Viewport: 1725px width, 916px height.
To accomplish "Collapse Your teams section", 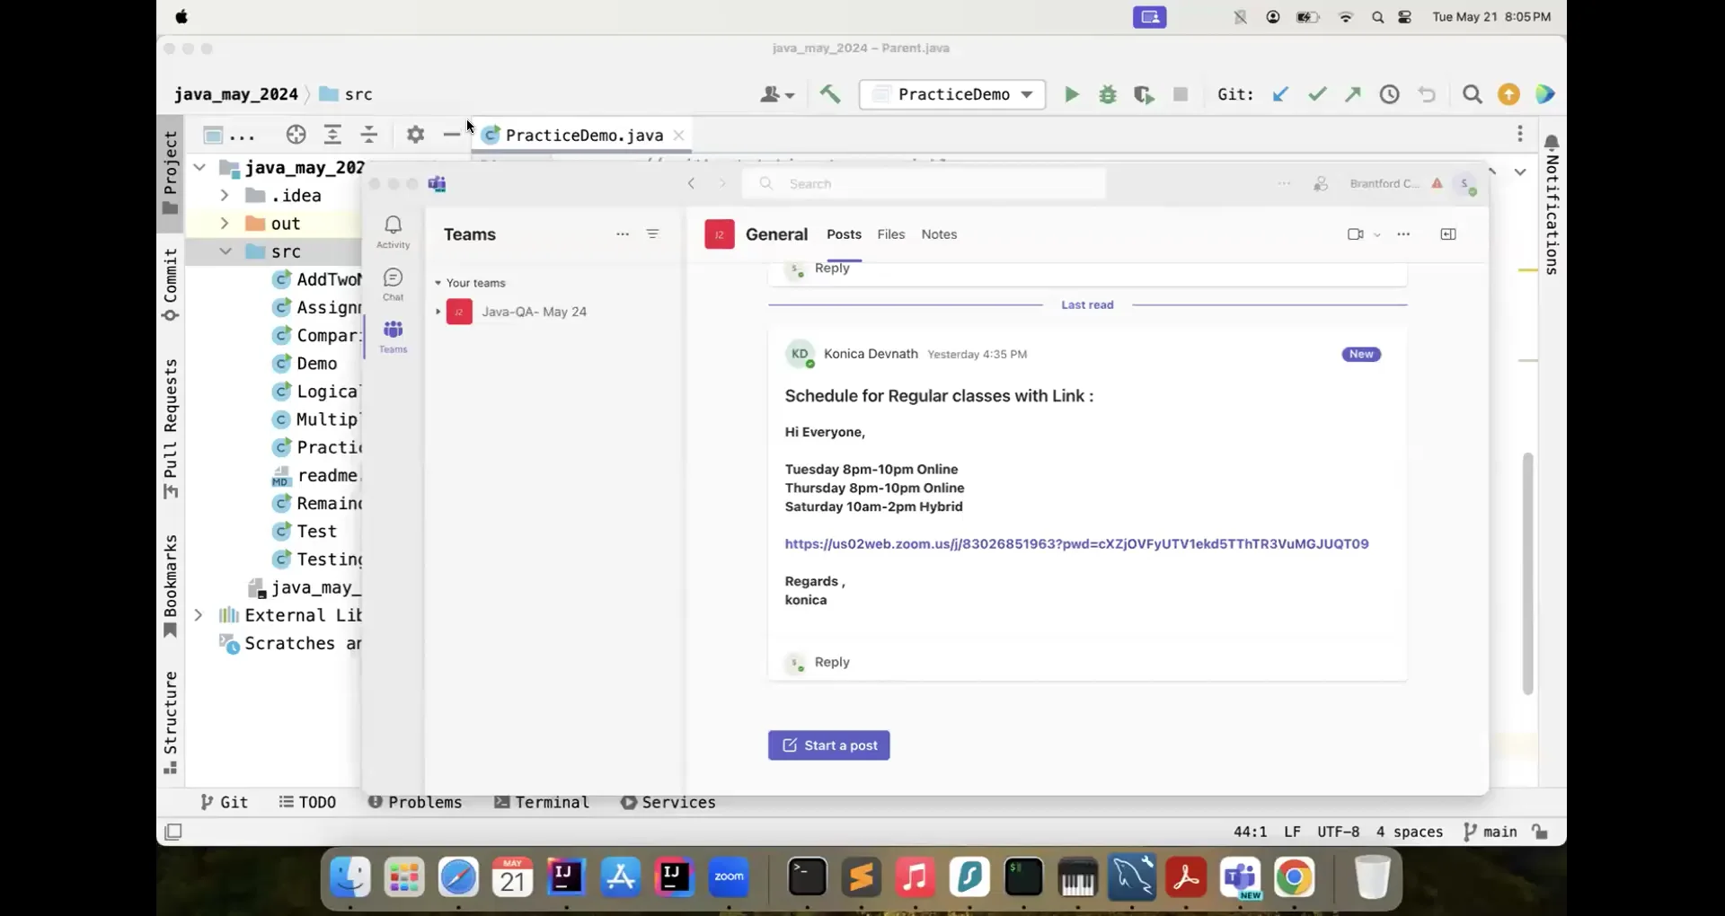I will (x=438, y=283).
